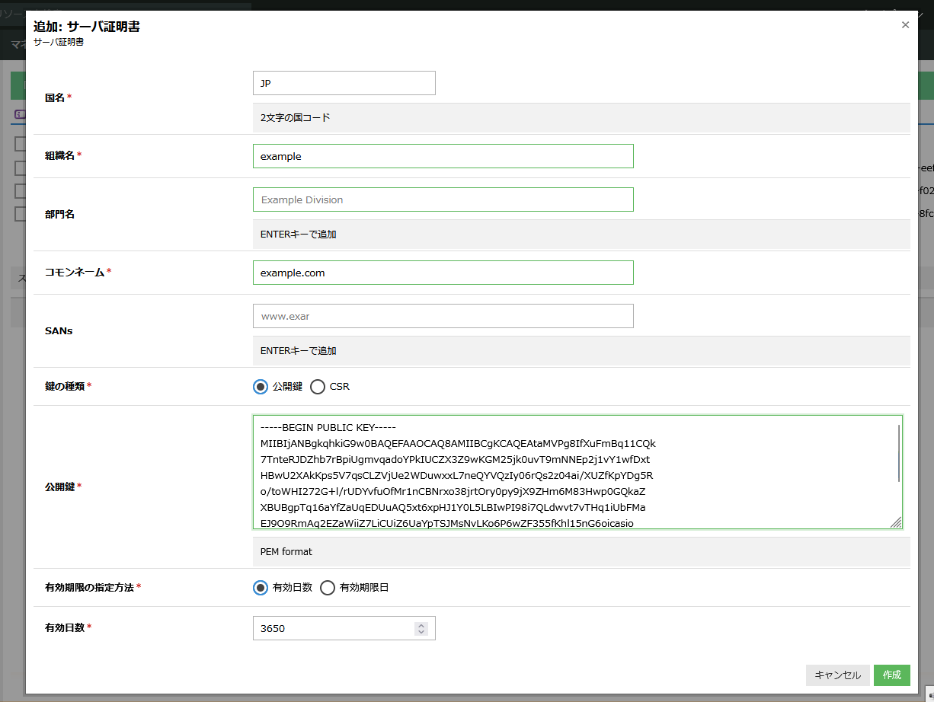The height and width of the screenshot is (702, 934).
Task: Focus the 国名 field containing JP
Action: click(x=344, y=84)
